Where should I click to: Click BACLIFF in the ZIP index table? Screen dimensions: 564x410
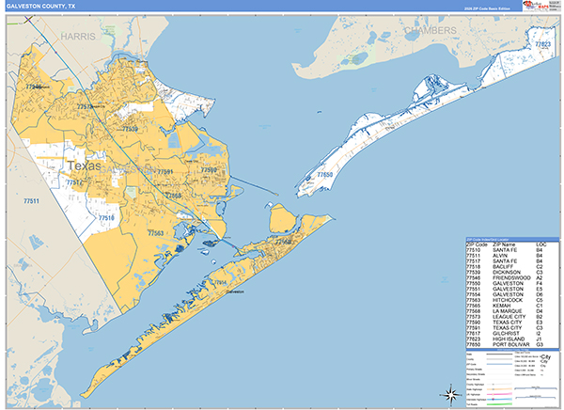[x=503, y=267]
